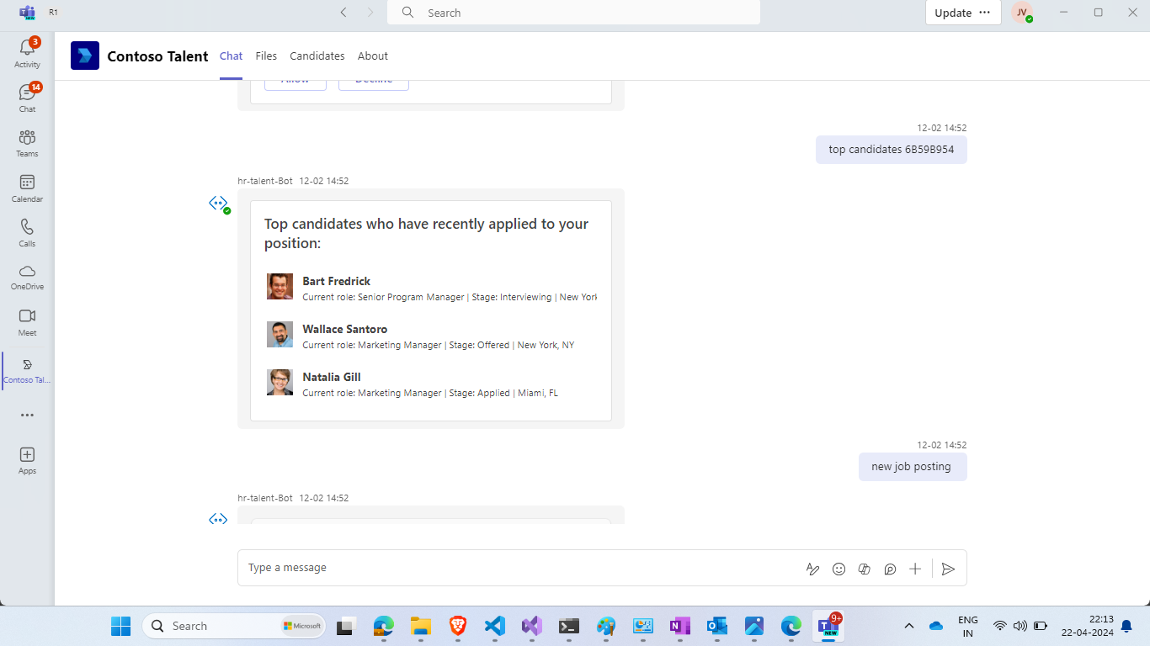The image size is (1150, 646).
Task: Open Calls in the left rail
Action: pos(27,233)
